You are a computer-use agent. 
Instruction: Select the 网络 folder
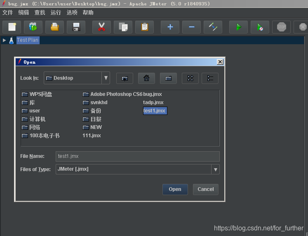(x=31, y=127)
